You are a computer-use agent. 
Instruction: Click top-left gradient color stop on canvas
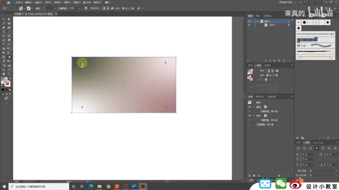click(x=82, y=63)
